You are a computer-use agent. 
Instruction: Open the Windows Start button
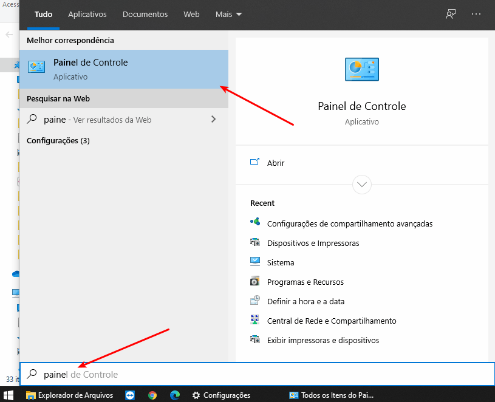(x=9, y=395)
